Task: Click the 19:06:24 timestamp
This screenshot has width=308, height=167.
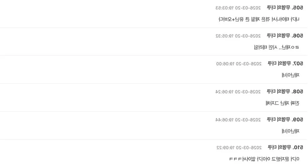Action: (238, 92)
